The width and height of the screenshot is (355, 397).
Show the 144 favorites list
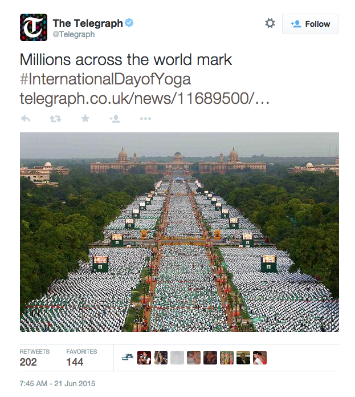tap(81, 358)
